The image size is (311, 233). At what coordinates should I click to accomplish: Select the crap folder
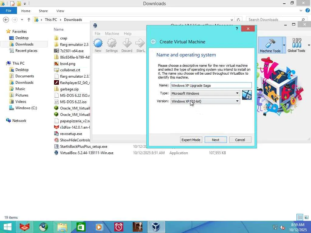pyautogui.click(x=63, y=38)
